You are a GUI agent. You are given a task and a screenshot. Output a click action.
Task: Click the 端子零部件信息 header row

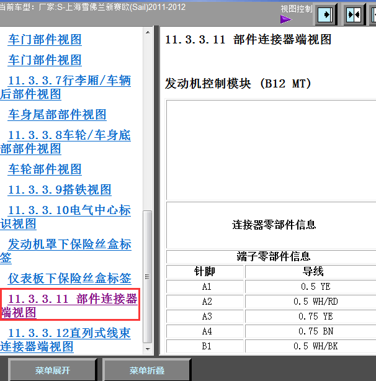(x=271, y=257)
